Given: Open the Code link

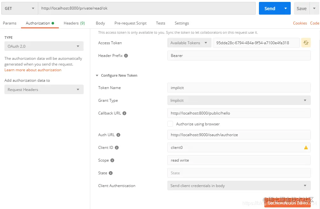Looking at the screenshot, I should 315,23.
